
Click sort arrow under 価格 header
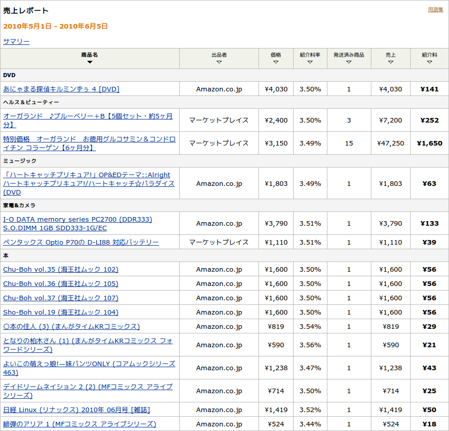pos(276,62)
